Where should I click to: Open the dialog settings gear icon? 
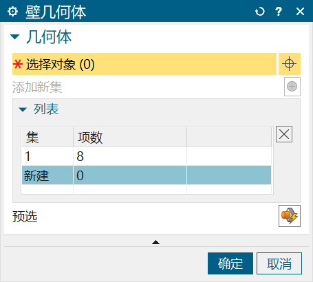point(12,11)
